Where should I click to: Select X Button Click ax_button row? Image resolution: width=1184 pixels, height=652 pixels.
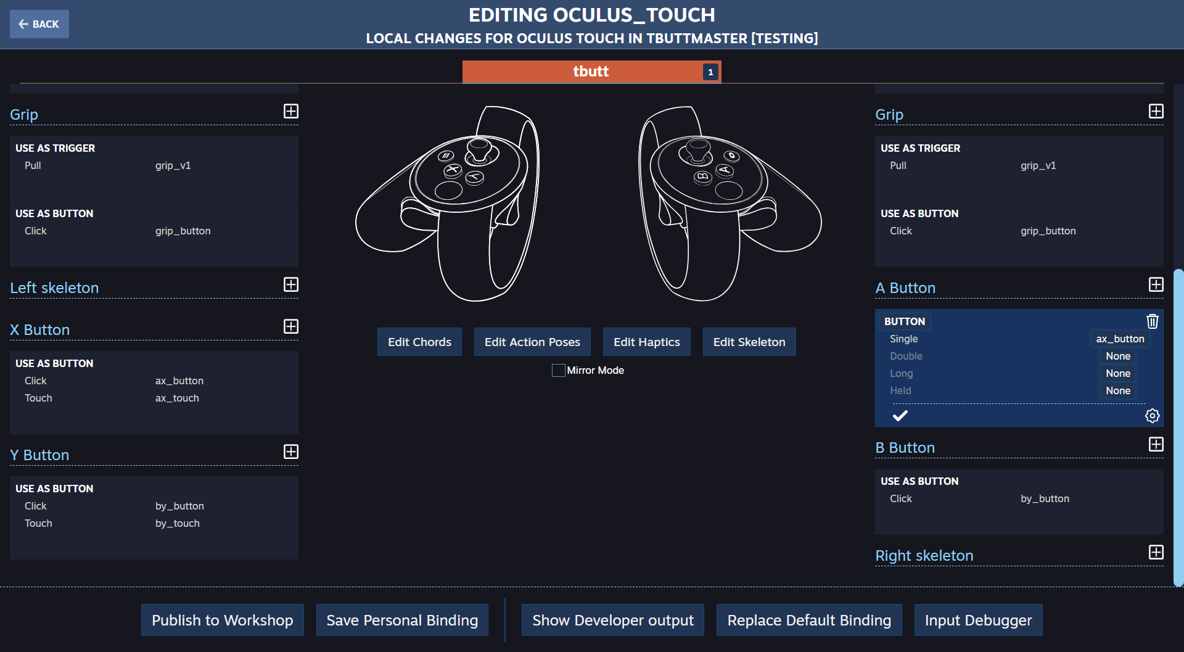pyautogui.click(x=154, y=381)
